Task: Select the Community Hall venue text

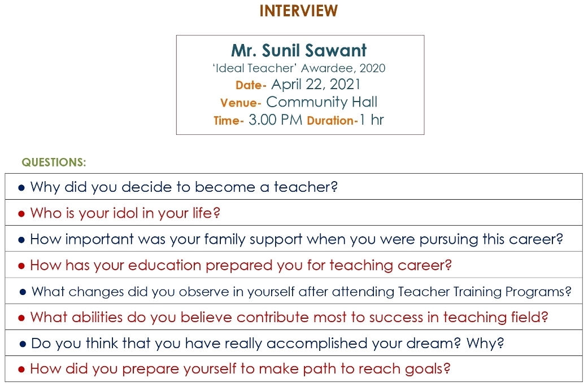Action: (x=321, y=103)
